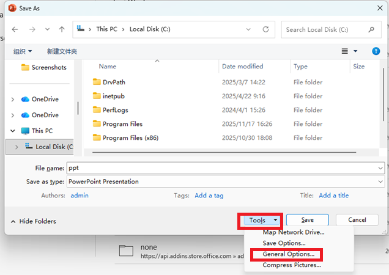389x275 pixels.
Task: Go up one folder level
Action: point(62,29)
